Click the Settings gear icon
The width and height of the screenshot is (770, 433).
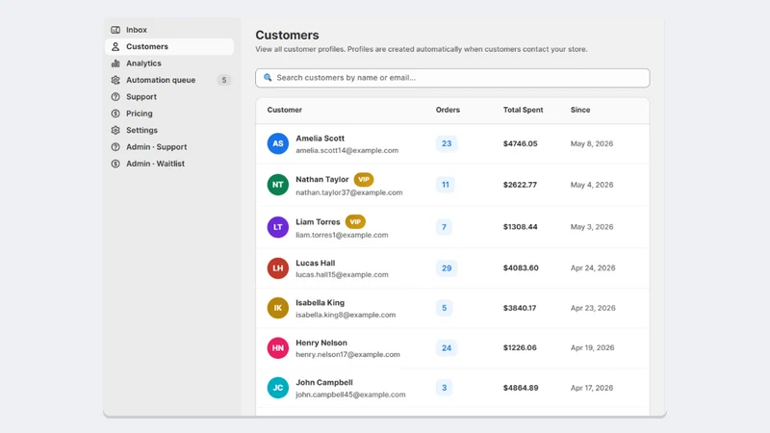tap(115, 130)
